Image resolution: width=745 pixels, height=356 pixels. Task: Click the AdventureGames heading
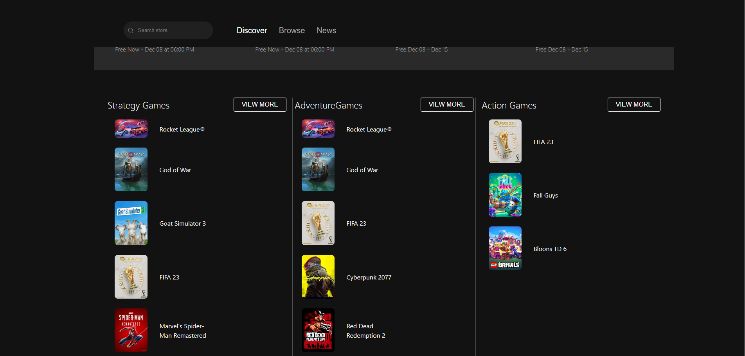[x=329, y=105]
